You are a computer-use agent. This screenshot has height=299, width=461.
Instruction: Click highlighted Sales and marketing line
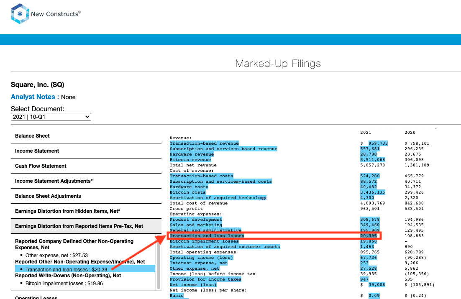(x=196, y=225)
